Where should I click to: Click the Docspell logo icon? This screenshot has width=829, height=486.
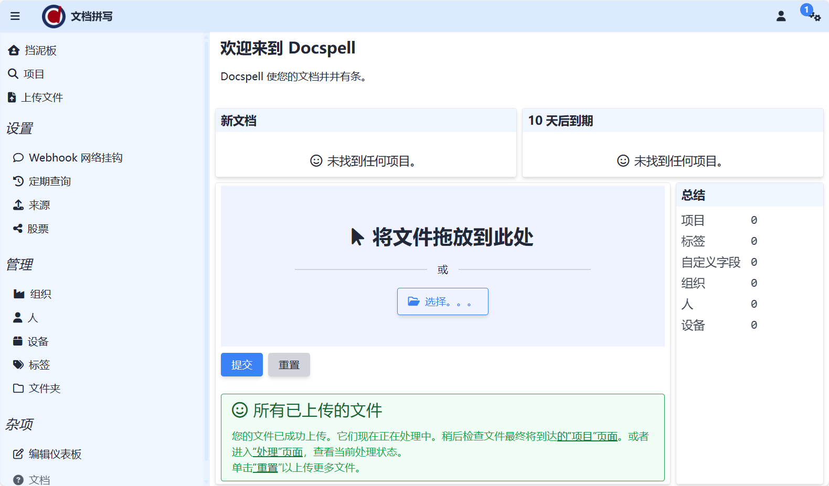pos(54,16)
